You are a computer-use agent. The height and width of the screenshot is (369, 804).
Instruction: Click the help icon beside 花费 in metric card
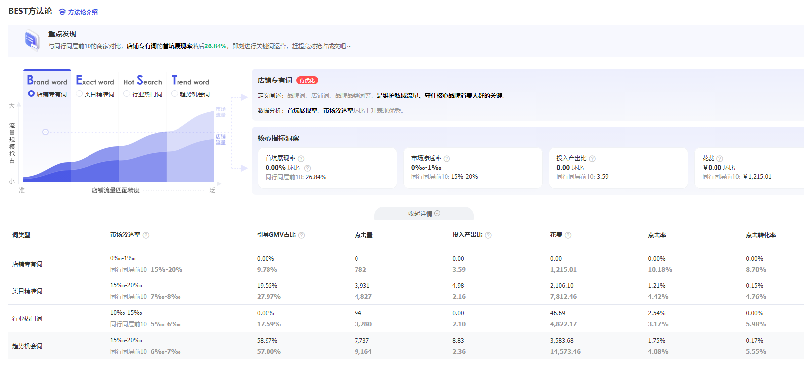[x=719, y=159]
